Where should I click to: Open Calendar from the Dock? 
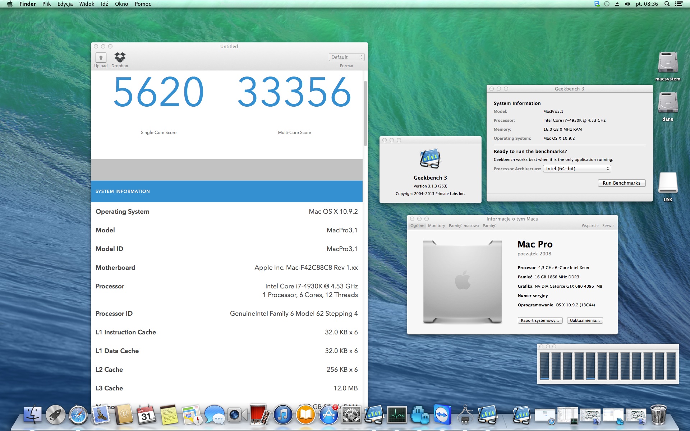(146, 415)
